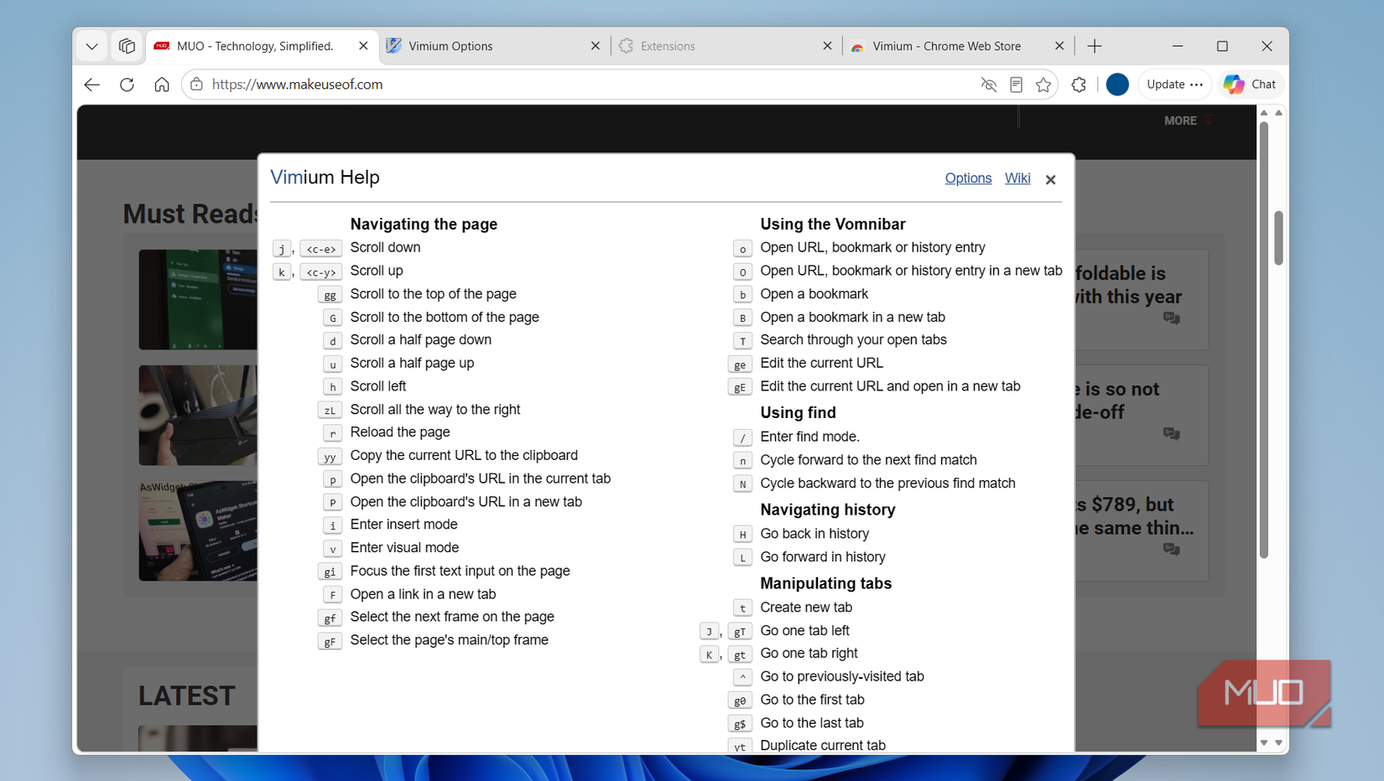The height and width of the screenshot is (781, 1384).
Task: Switch to the Extensions tab
Action: tap(726, 46)
